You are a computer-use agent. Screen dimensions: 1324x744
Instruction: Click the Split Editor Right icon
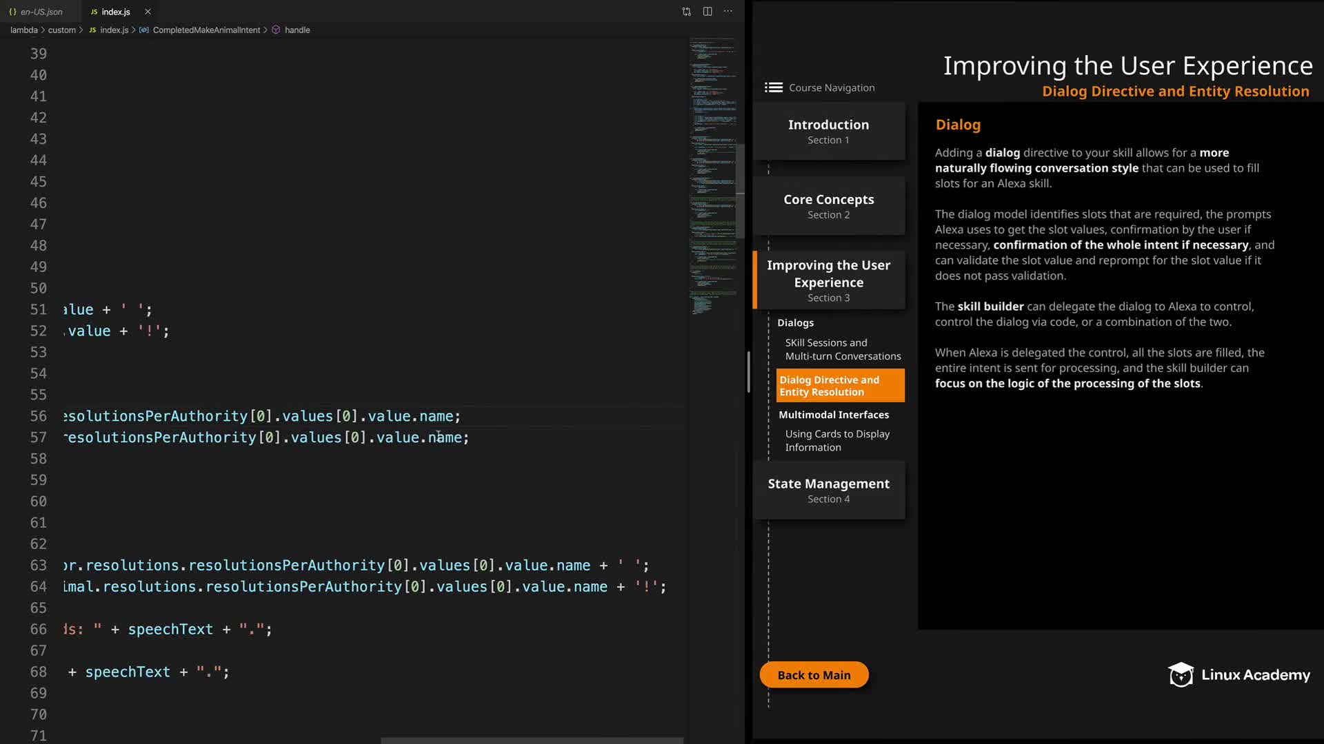(x=708, y=12)
